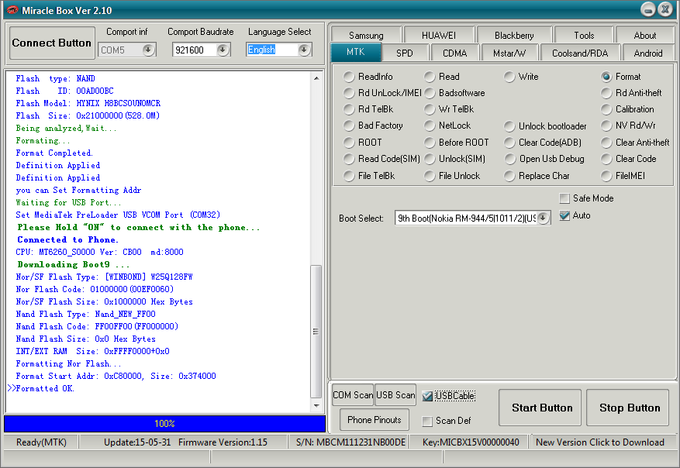680x468 pixels.
Task: Click the log vertical scrollbar thumb
Action: click(x=316, y=332)
